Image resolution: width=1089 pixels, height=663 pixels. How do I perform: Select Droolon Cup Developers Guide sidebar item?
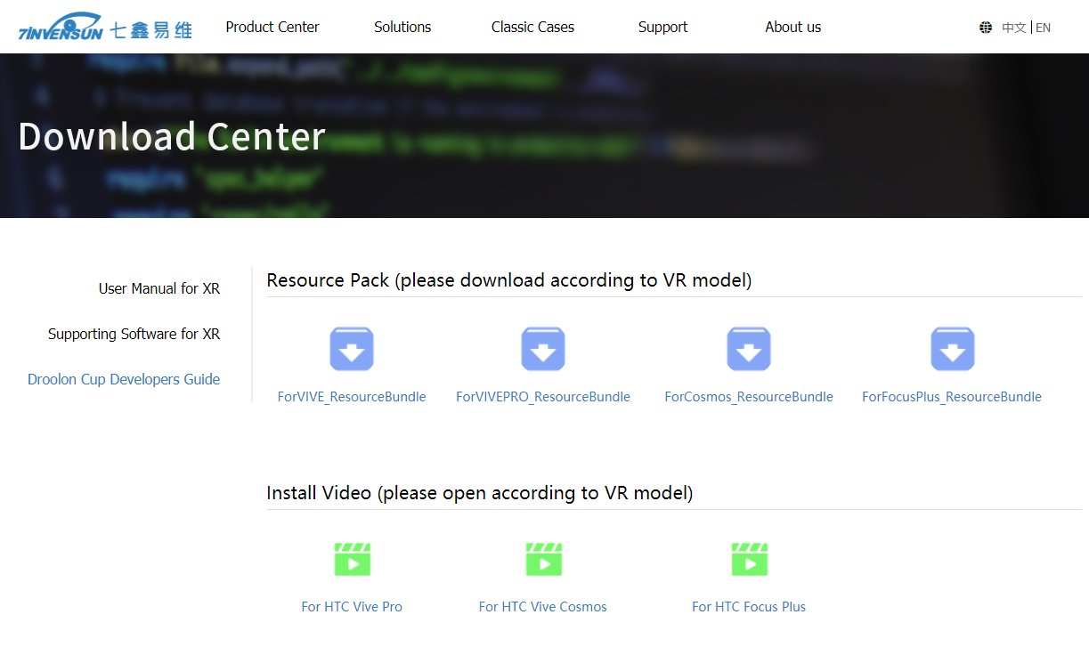[124, 379]
